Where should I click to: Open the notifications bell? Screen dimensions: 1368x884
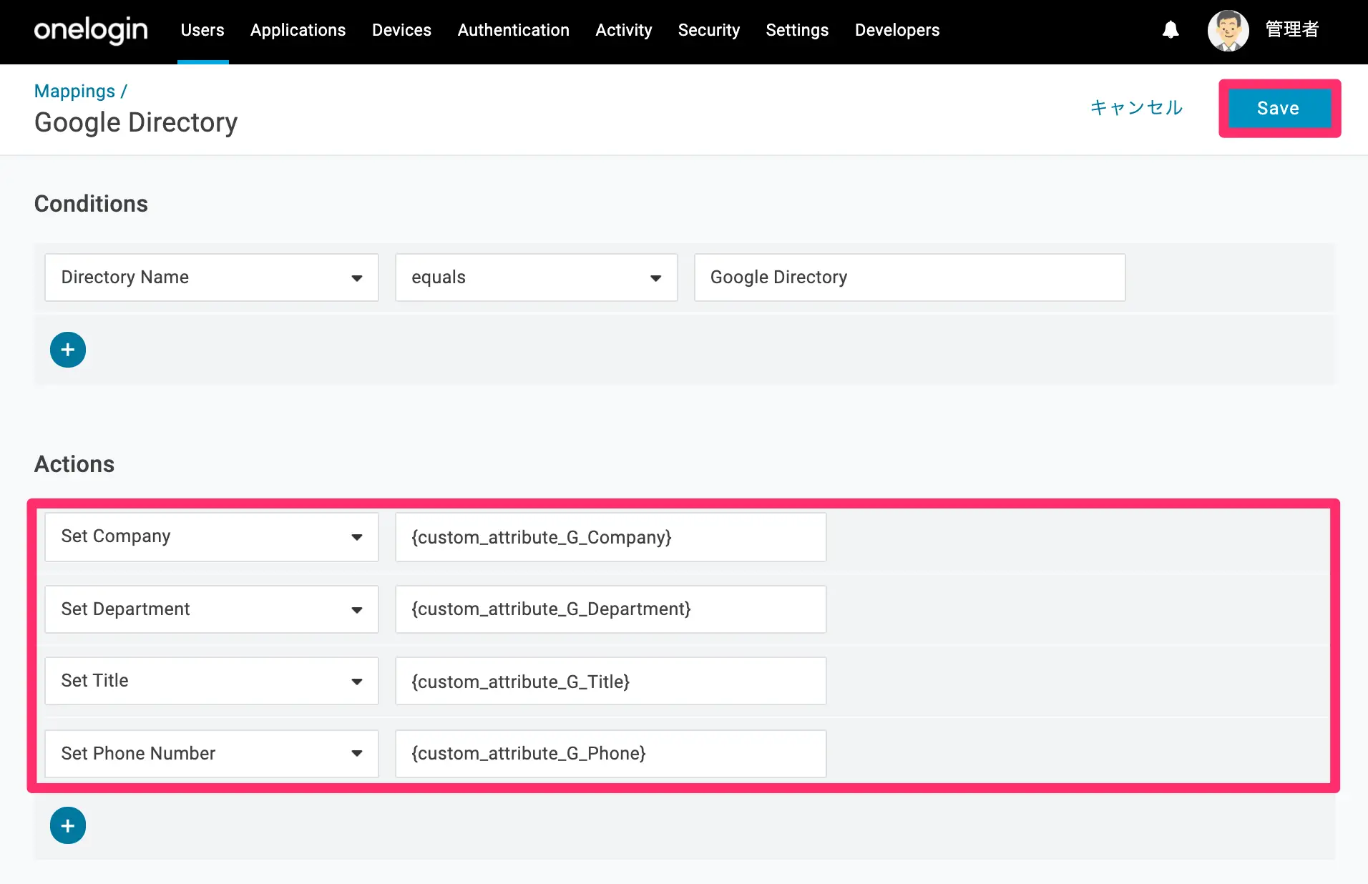point(1171,30)
